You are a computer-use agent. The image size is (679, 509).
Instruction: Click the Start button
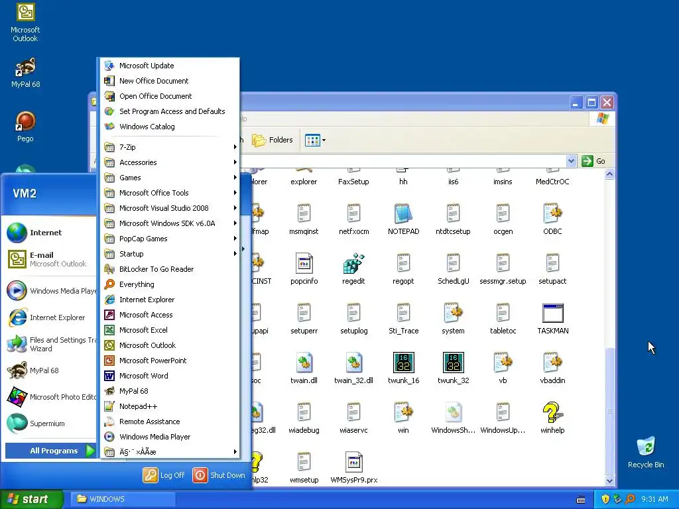click(31, 499)
